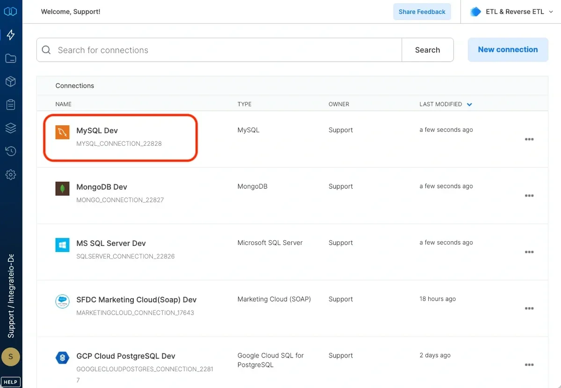Open the three-dot menu for MongoDB Dev
Image resolution: width=561 pixels, height=388 pixels.
coord(529,195)
